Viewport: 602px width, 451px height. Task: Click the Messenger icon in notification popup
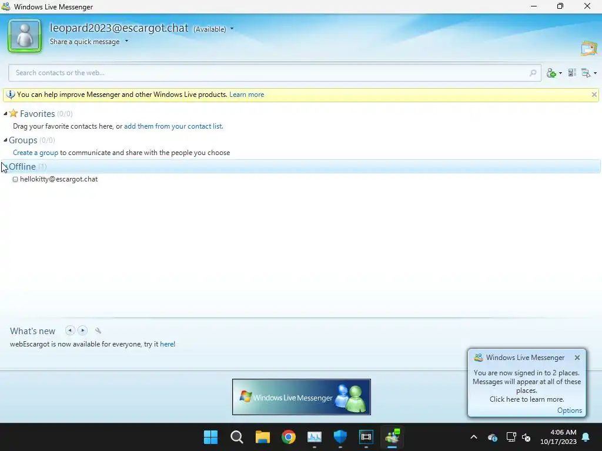pyautogui.click(x=479, y=358)
